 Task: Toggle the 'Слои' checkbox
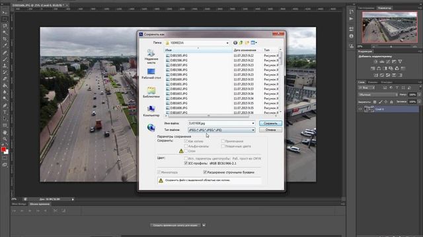[x=186, y=151]
